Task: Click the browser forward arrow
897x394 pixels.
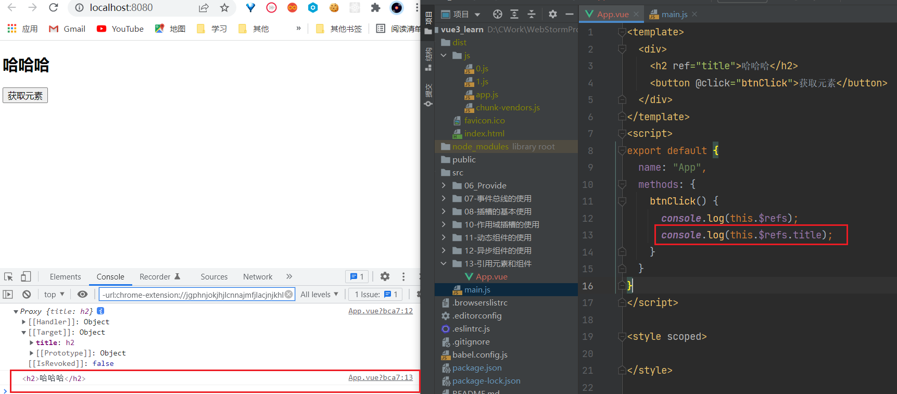Action: [x=32, y=7]
